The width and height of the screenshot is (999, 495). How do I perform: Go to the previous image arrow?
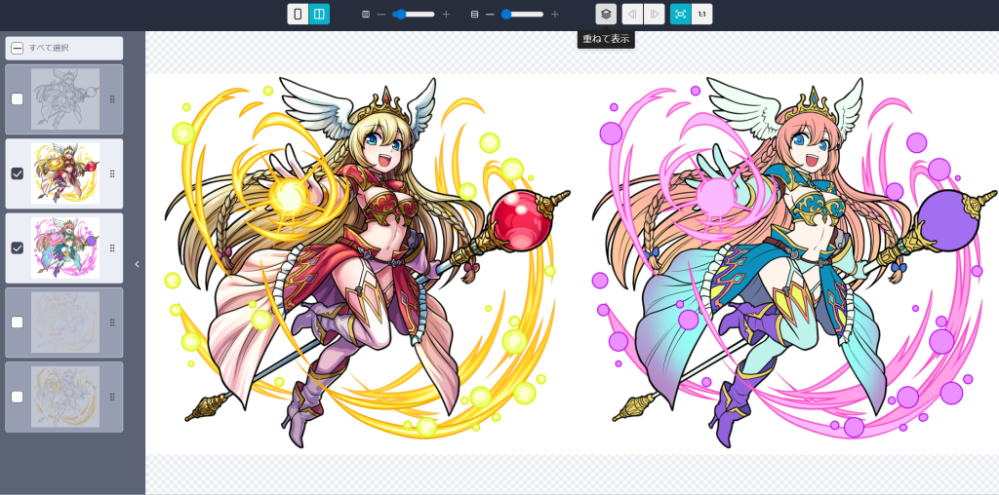click(632, 14)
